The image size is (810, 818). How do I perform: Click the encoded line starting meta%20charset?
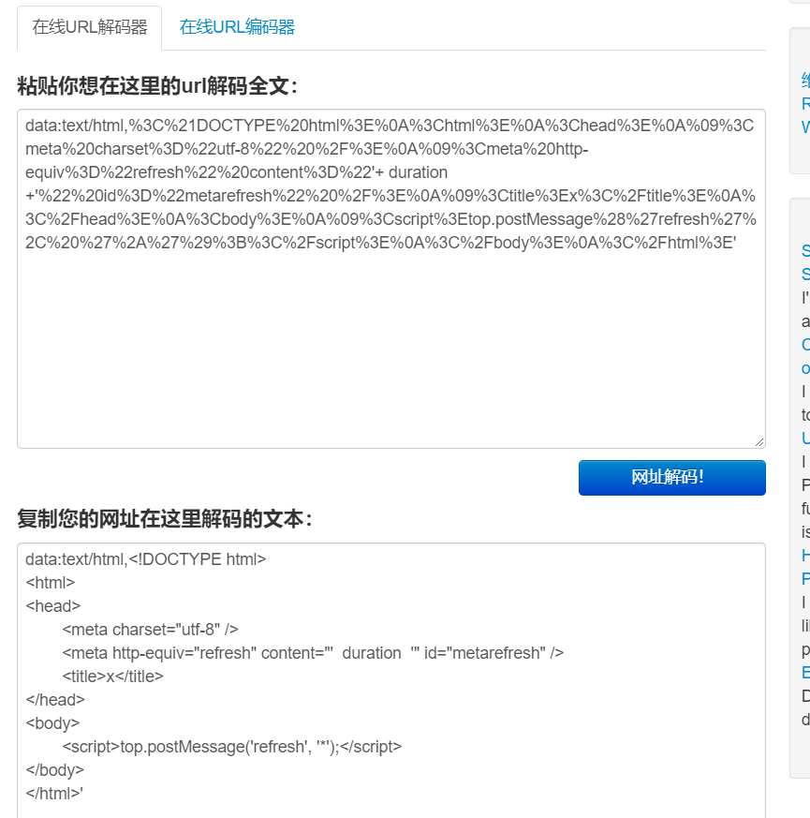coord(306,149)
